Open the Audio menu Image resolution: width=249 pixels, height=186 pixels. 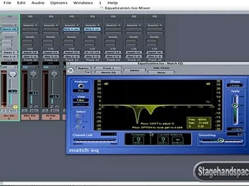(38, 3)
